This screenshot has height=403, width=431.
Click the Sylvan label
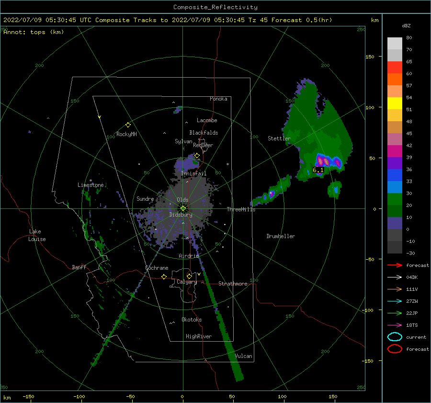coord(183,141)
